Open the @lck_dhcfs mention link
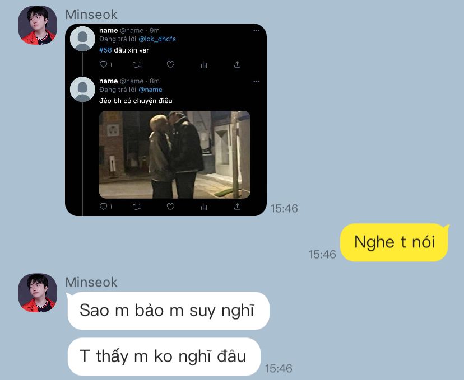 [x=157, y=39]
